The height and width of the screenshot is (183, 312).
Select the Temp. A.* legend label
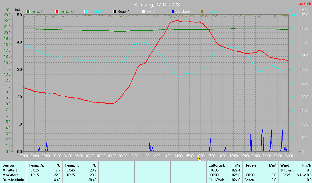[67, 12]
